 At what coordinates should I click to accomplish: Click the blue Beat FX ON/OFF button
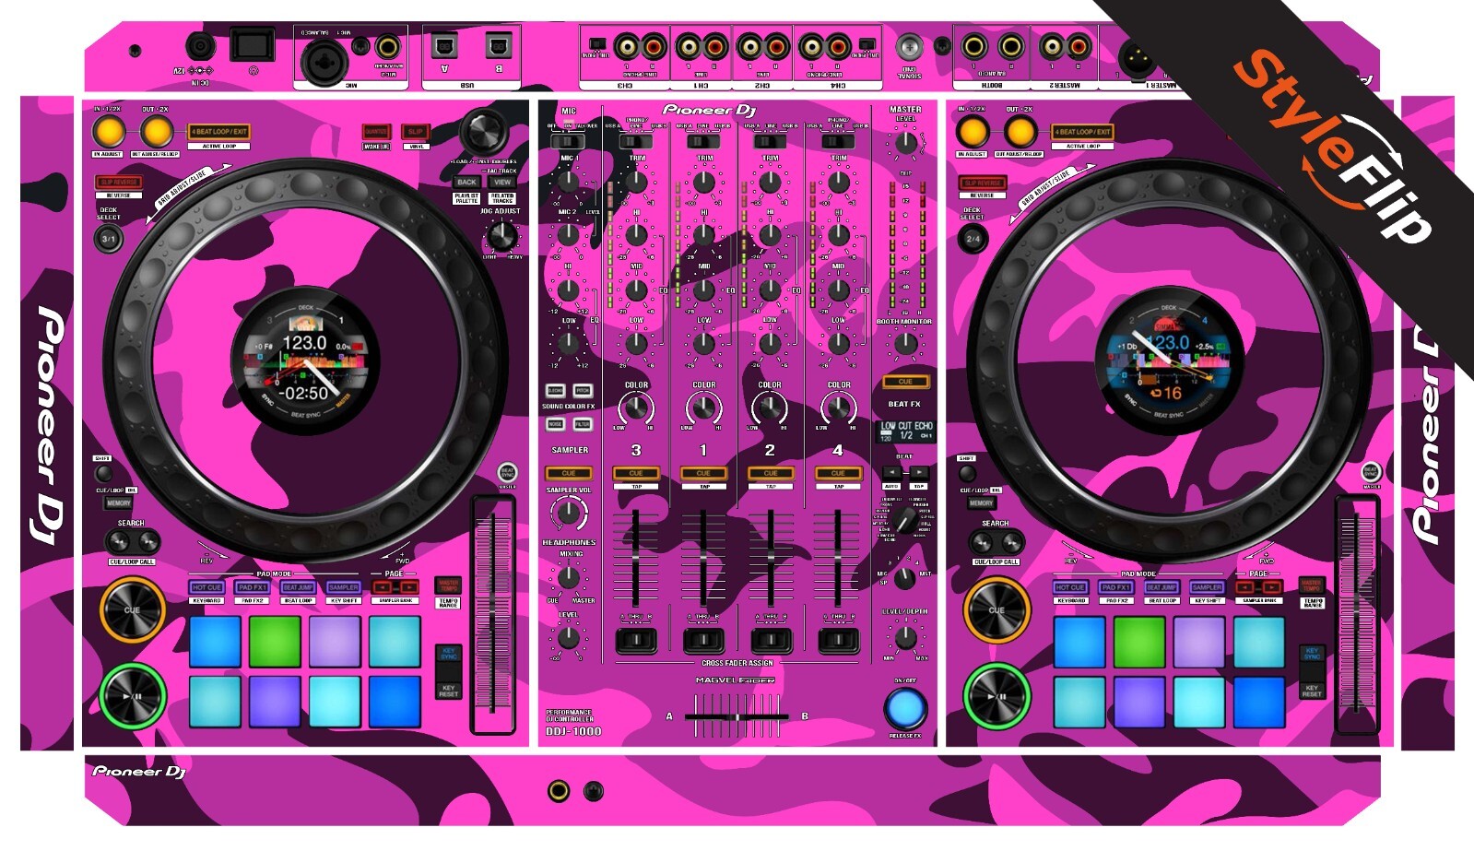pyautogui.click(x=904, y=708)
